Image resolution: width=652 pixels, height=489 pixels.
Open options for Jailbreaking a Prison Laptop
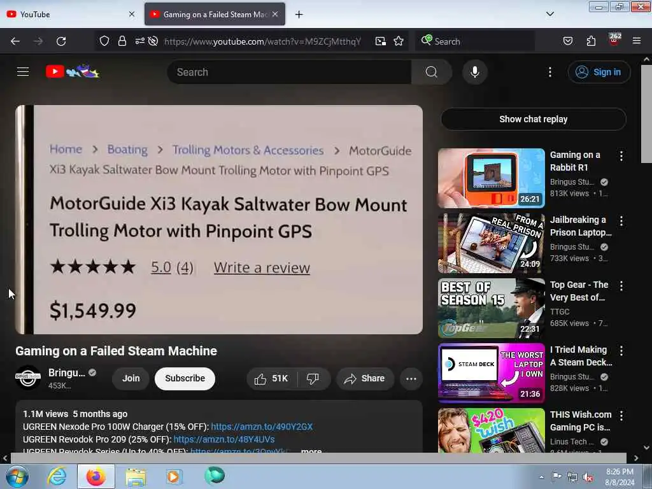[621, 221]
